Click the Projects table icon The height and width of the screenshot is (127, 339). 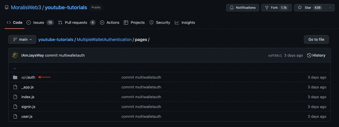[x=126, y=22]
